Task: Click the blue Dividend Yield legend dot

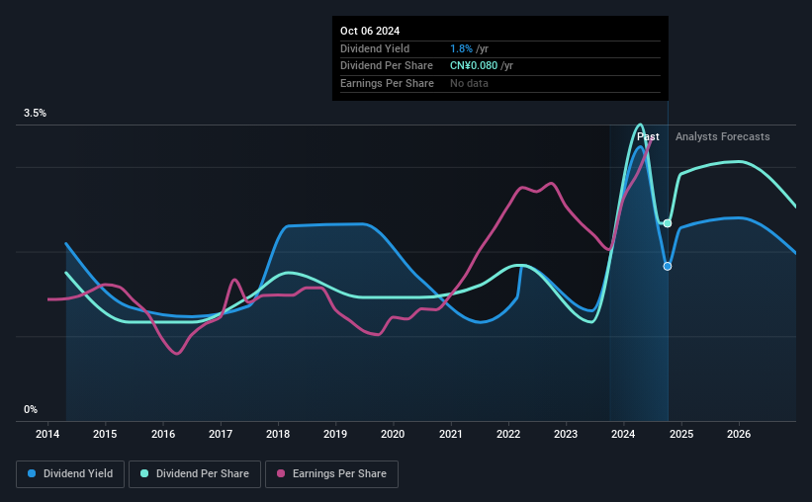Action: (x=32, y=473)
